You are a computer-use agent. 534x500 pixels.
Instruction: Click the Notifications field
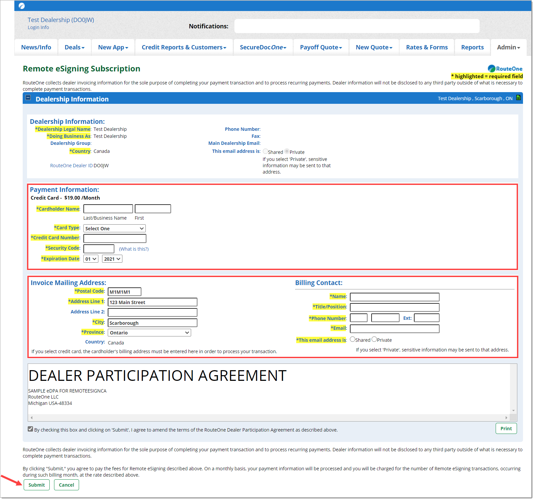(x=357, y=26)
